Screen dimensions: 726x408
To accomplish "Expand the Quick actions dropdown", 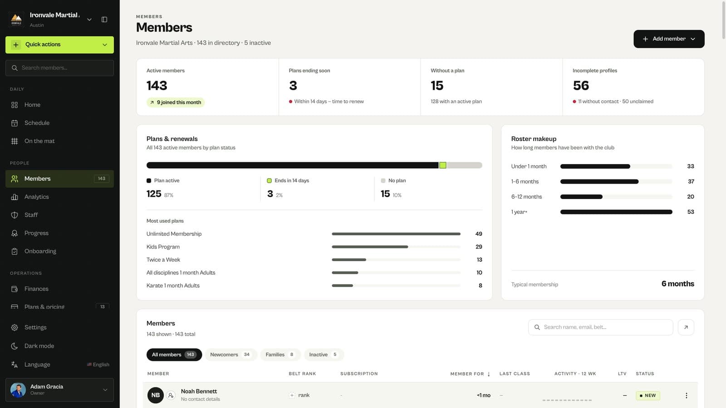I will point(59,44).
